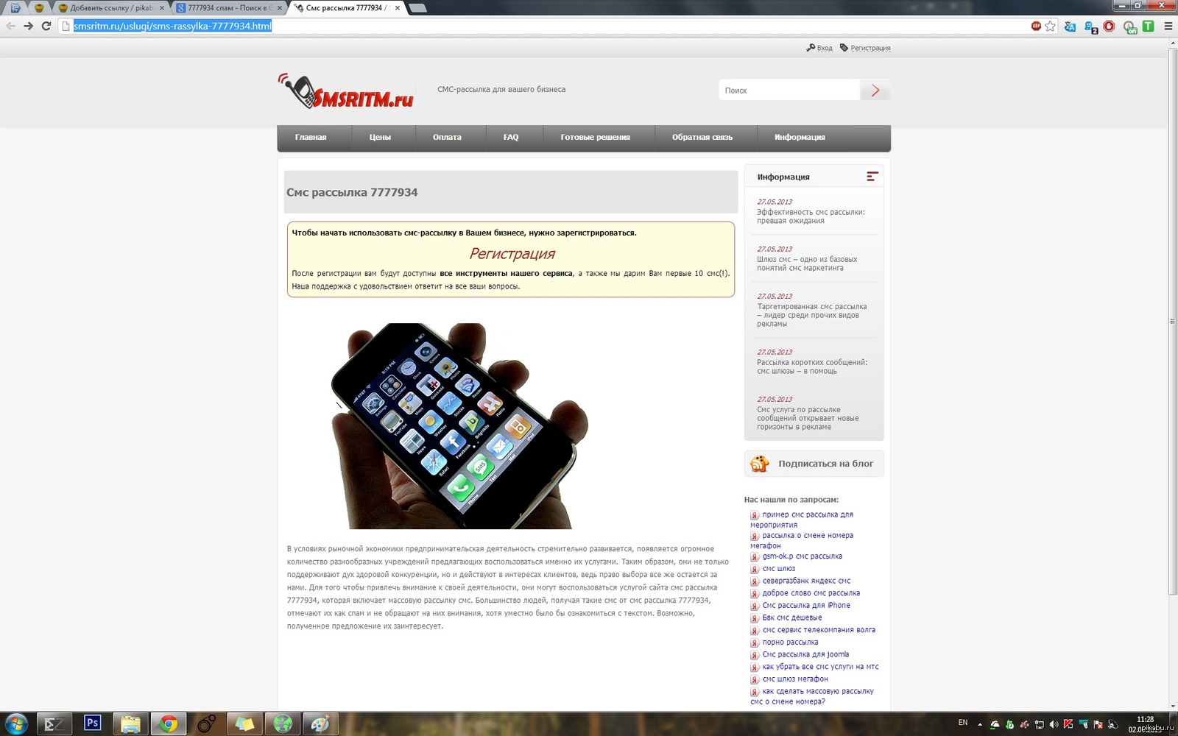Screen dimensions: 1178x736
Task: Click the Adblock Plus icon in address bar
Action: (x=1036, y=26)
